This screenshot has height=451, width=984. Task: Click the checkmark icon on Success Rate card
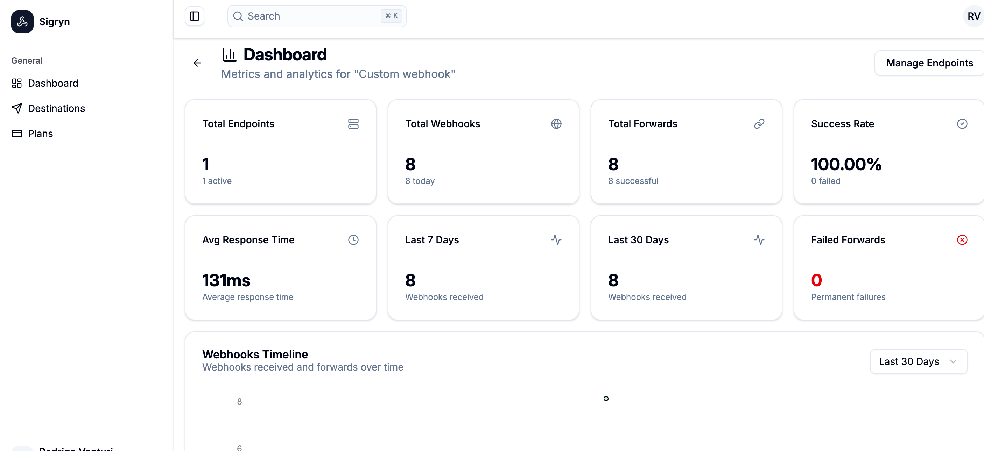click(x=962, y=124)
